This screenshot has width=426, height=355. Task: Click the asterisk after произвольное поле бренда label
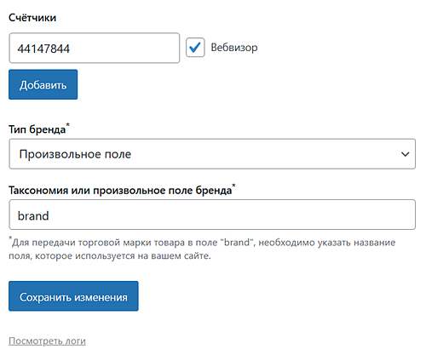[233, 186]
